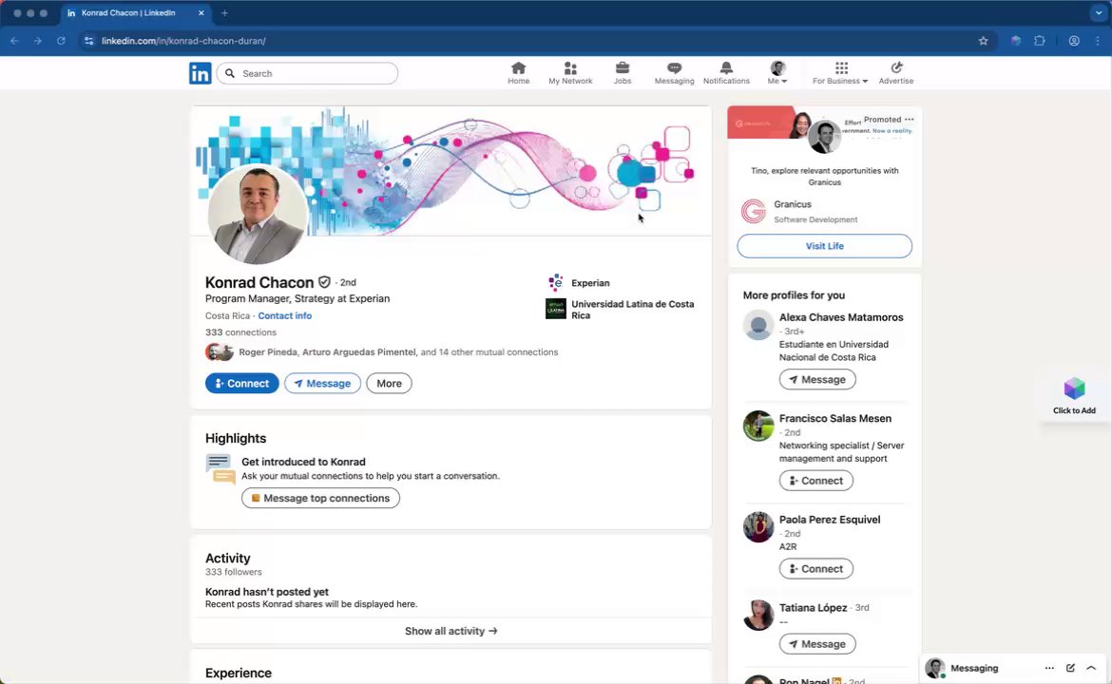Screen dimensions: 1112x684
Task: Click browser Back arrow
Action: coord(14,41)
